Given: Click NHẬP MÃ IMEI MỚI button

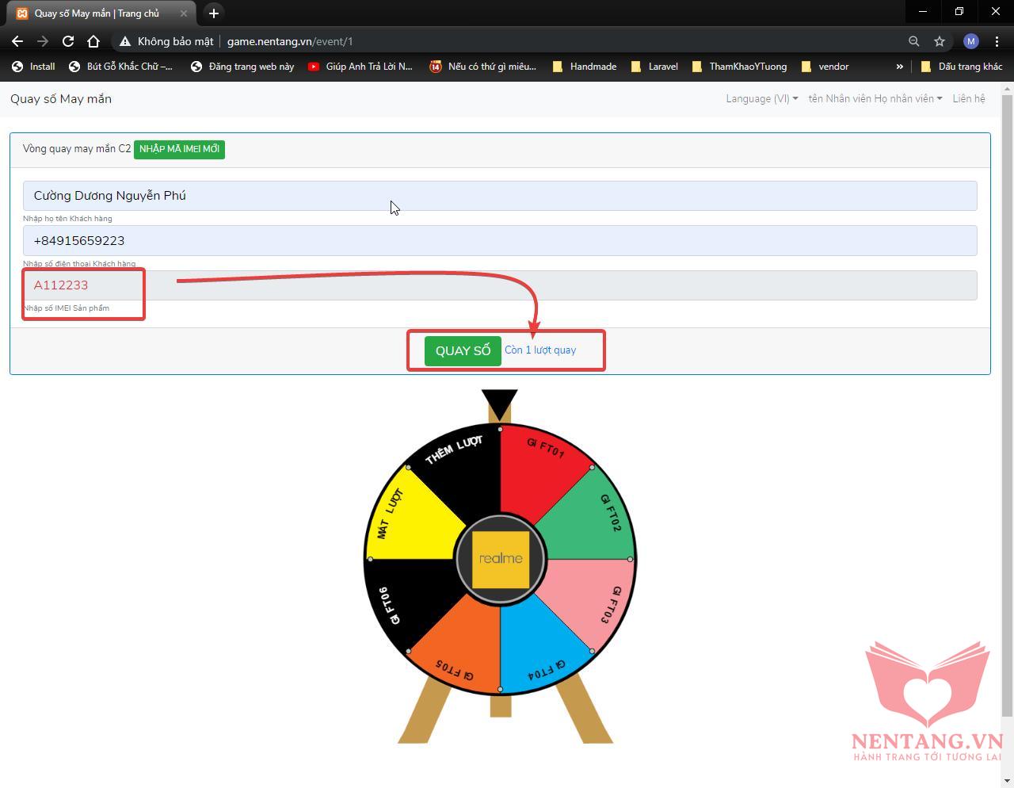Looking at the screenshot, I should click(x=179, y=149).
